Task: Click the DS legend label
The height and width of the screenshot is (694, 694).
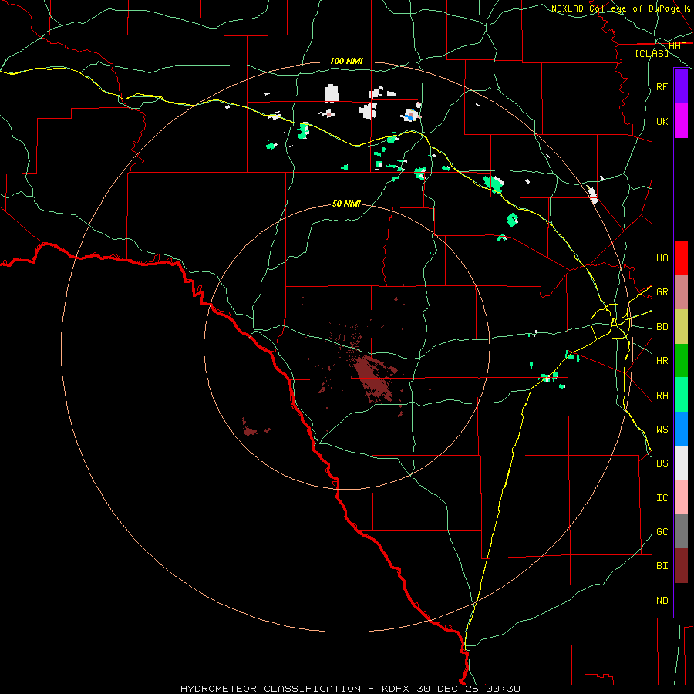Action: point(662,463)
